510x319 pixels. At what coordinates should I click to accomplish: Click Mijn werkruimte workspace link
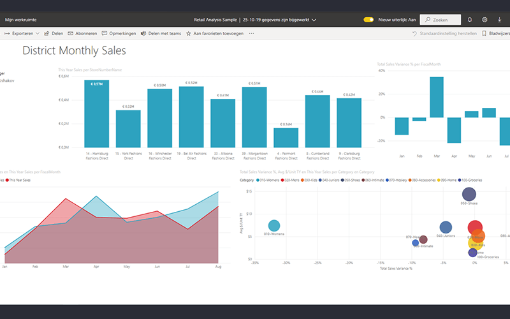pos(20,20)
